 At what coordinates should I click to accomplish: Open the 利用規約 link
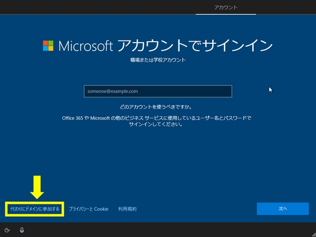tap(127, 209)
